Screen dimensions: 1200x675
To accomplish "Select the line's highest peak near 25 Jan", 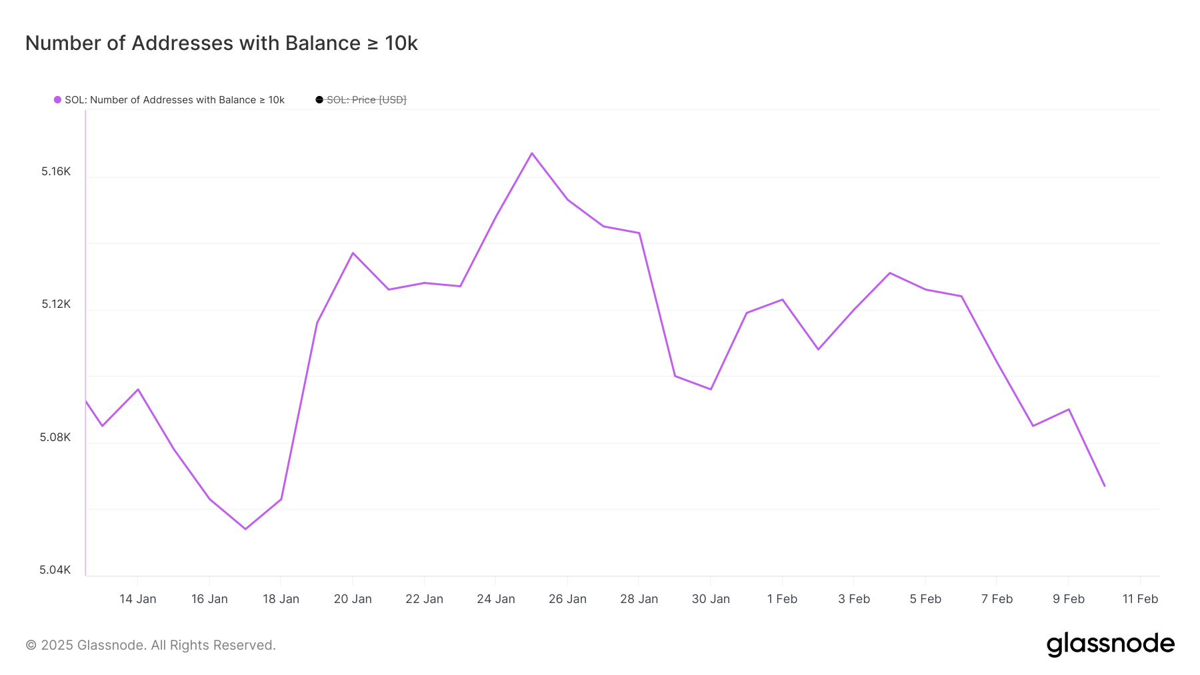I will [531, 153].
